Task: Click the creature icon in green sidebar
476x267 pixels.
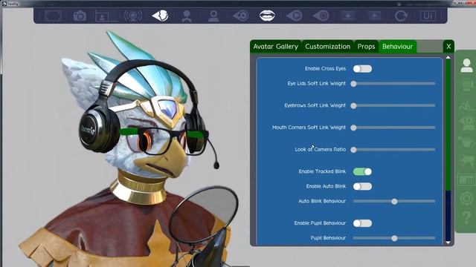Action: pyautogui.click(x=466, y=160)
